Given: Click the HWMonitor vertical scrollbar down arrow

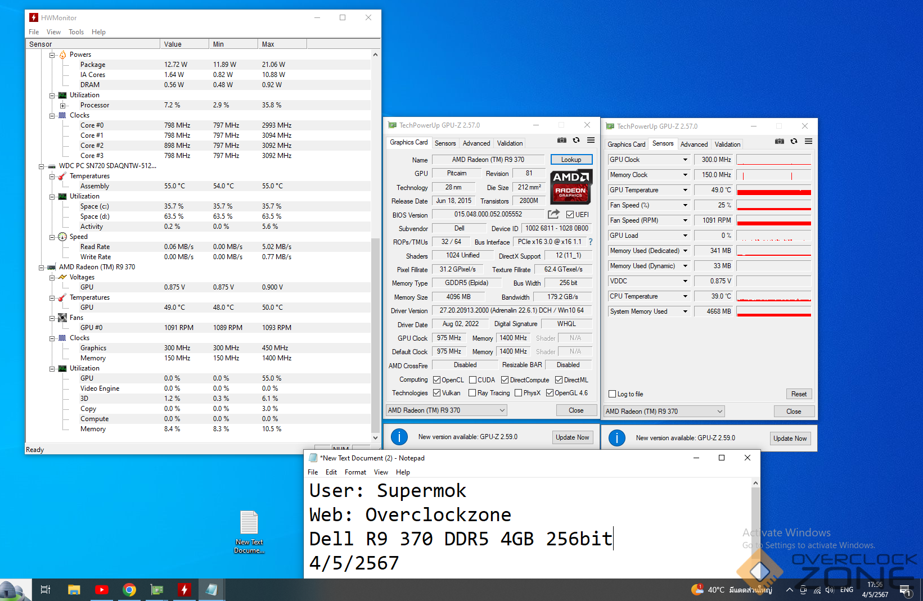Looking at the screenshot, I should [375, 437].
